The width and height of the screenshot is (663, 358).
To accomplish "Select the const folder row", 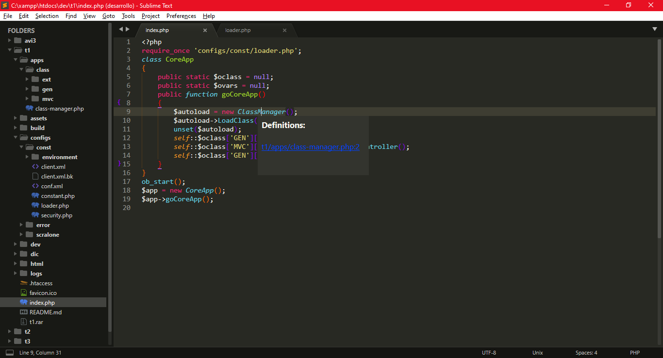I will click(x=53, y=147).
